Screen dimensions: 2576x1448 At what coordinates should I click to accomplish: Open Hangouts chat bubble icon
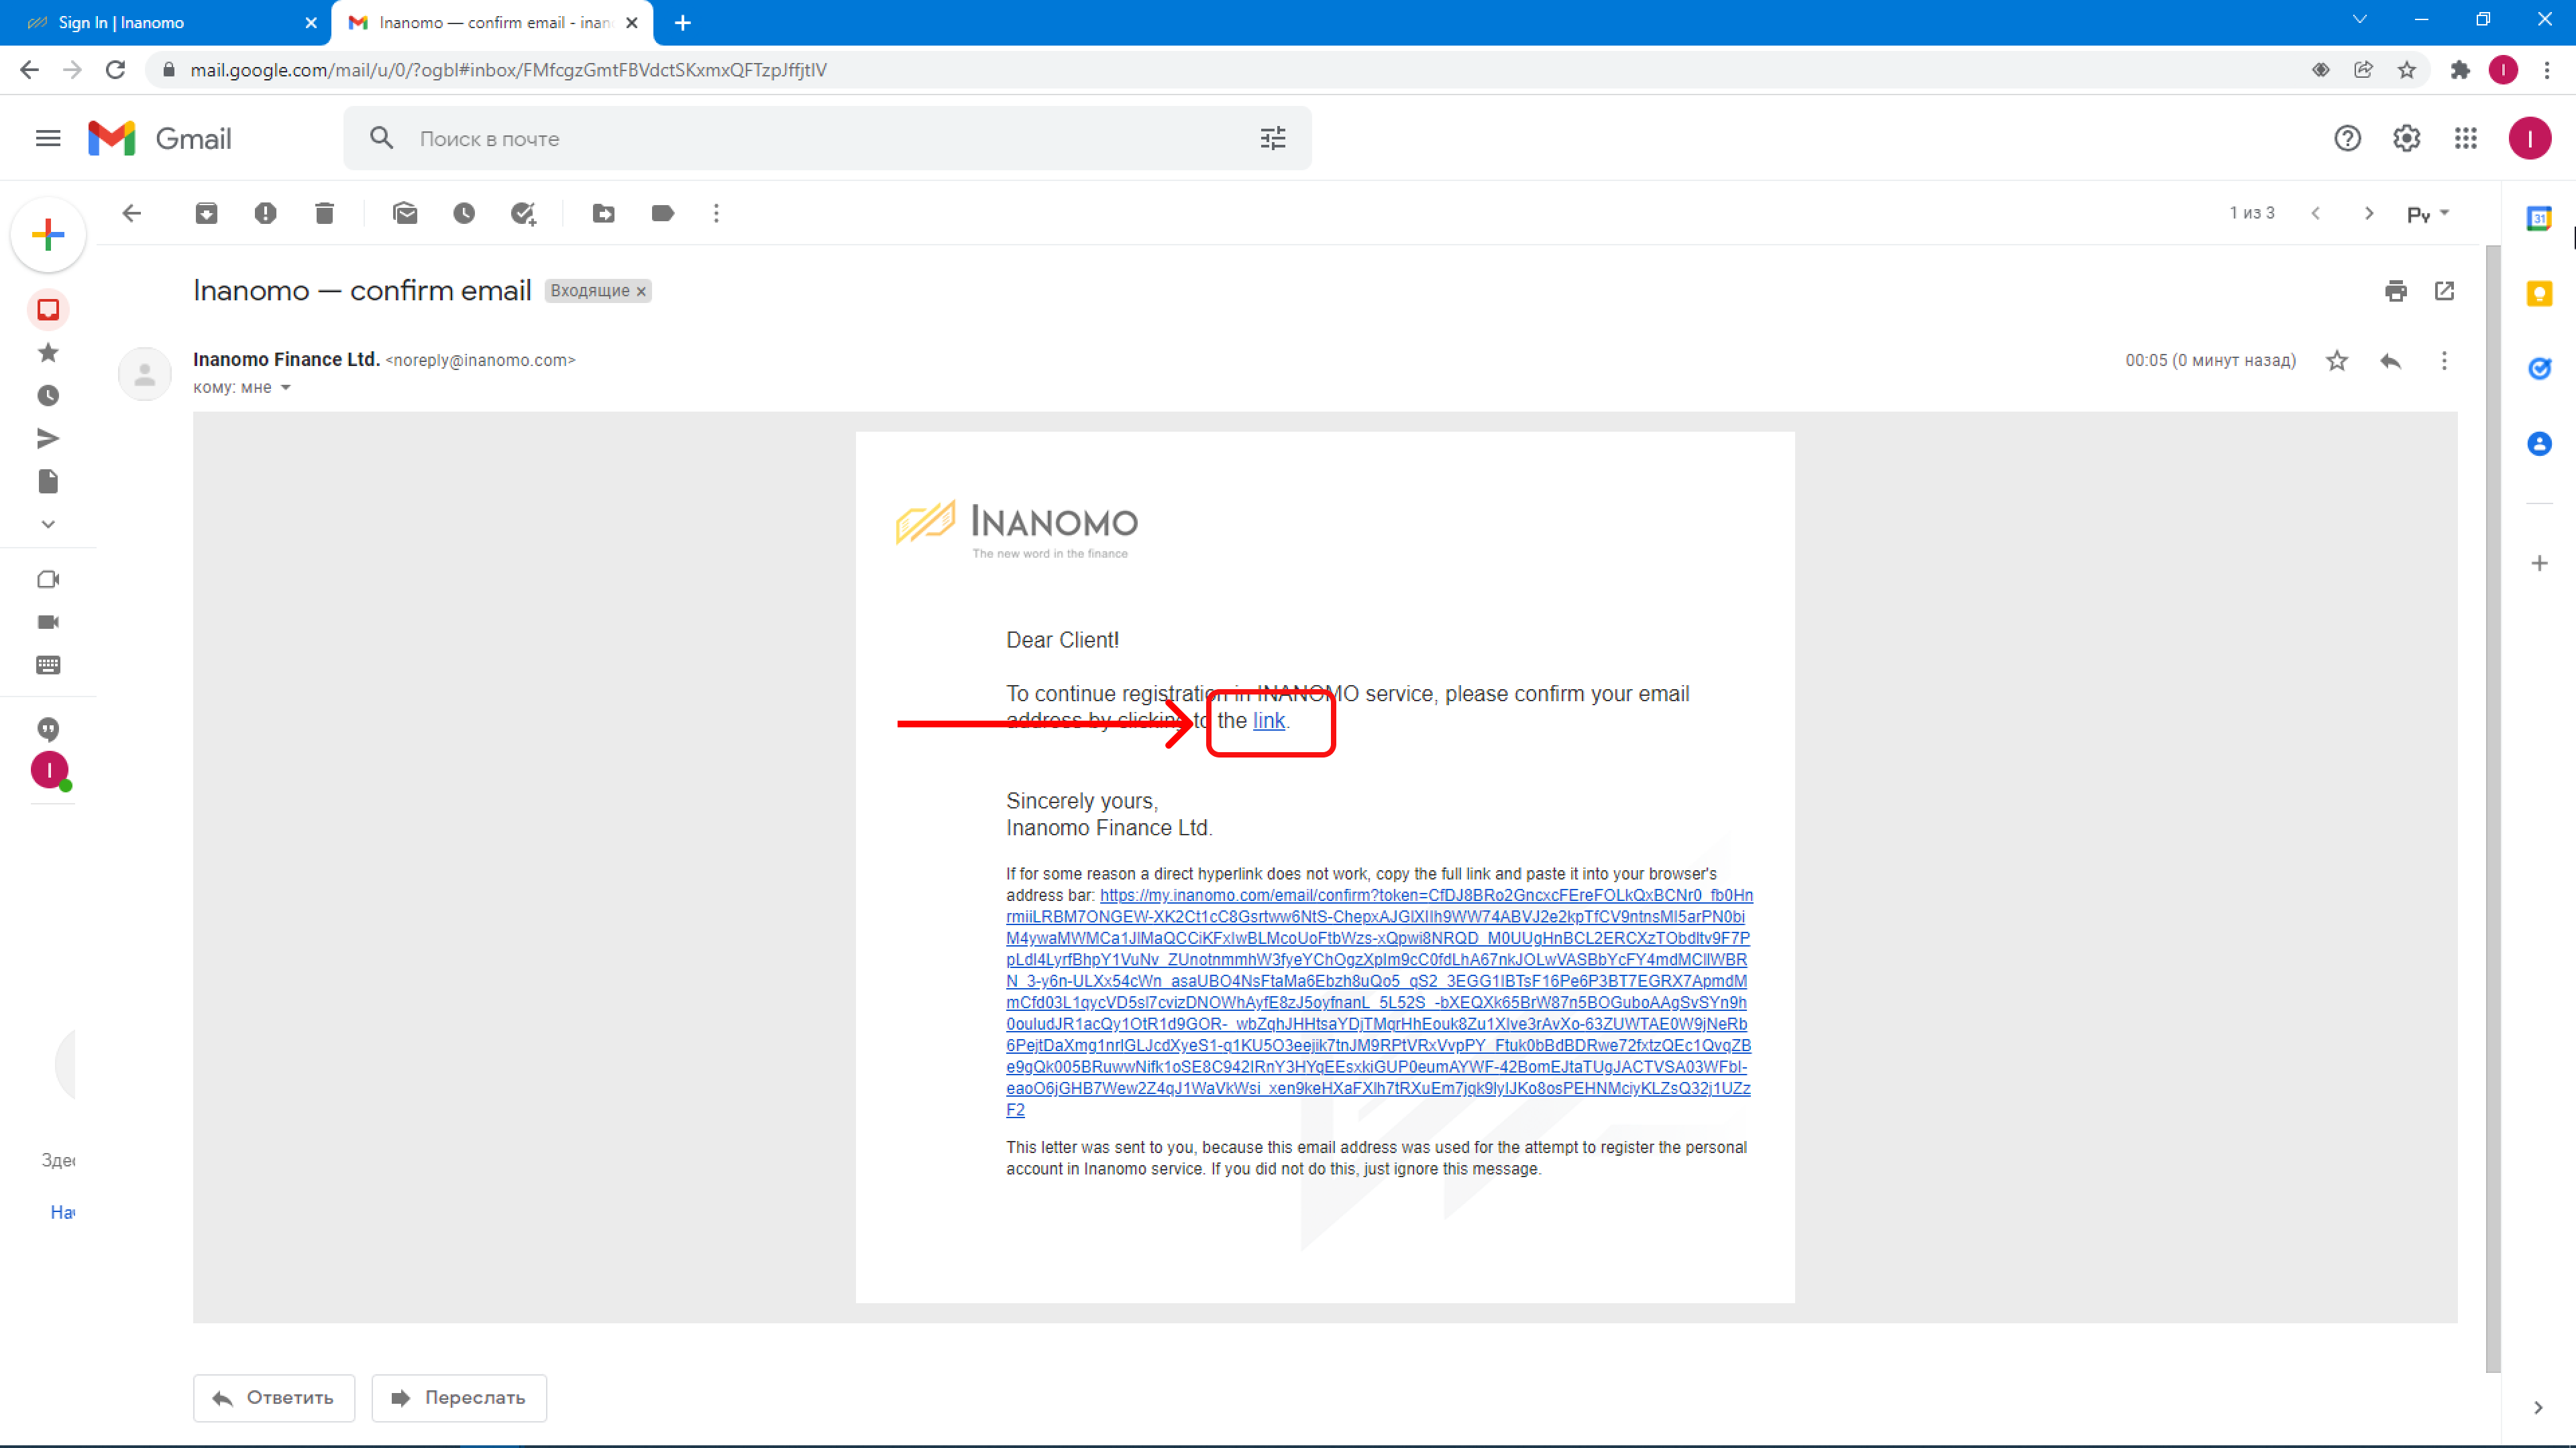(x=48, y=729)
